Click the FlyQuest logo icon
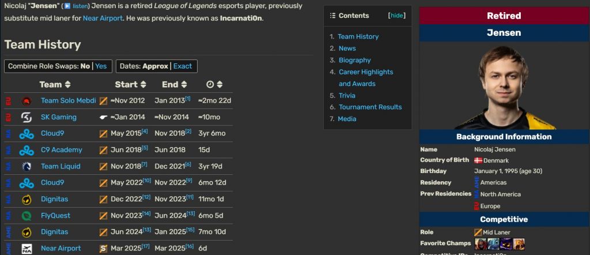The width and height of the screenshot is (590, 255). 26,216
